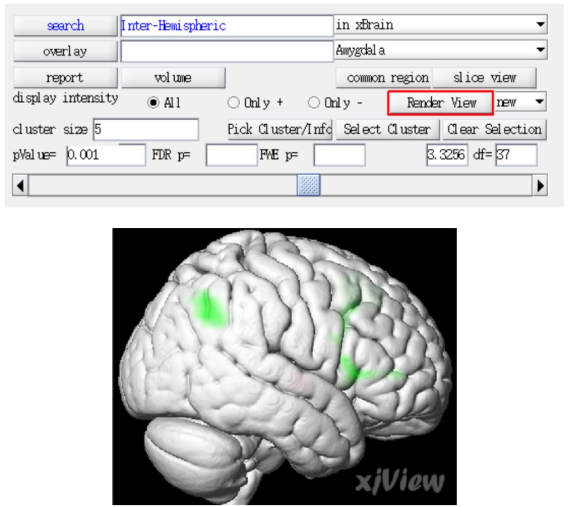Click the Select Cluster button
The image size is (569, 507).
(388, 129)
